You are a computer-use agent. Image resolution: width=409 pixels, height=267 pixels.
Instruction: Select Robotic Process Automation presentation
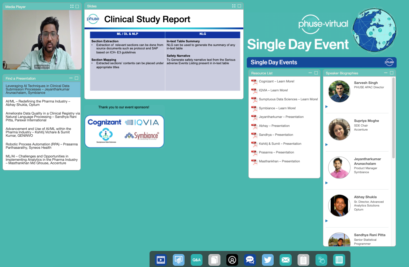pos(41,146)
